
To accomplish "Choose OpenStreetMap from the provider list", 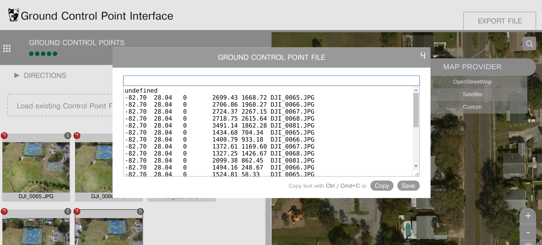I will pyautogui.click(x=472, y=81).
